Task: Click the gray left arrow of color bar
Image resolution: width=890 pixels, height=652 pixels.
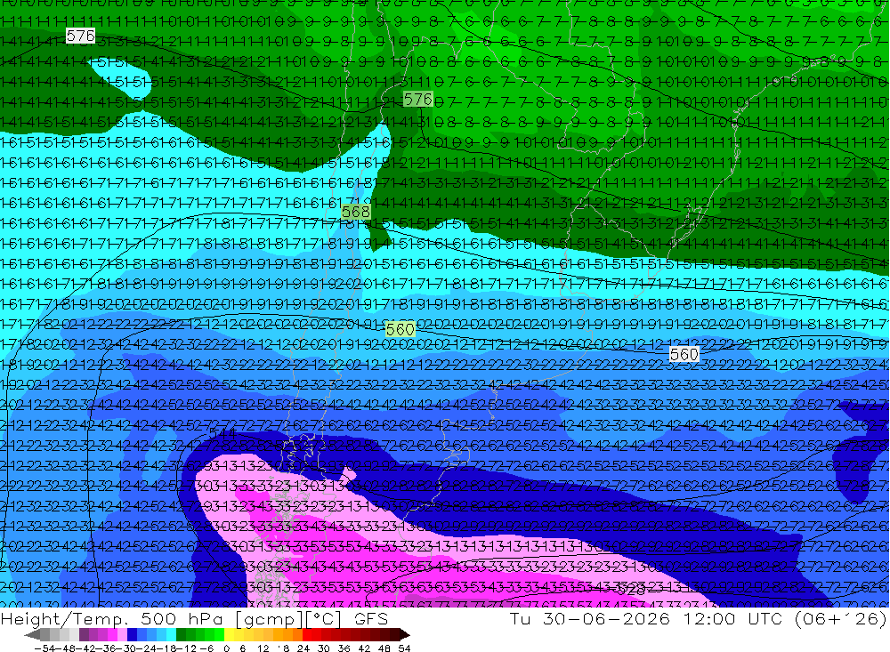Action: [32, 635]
